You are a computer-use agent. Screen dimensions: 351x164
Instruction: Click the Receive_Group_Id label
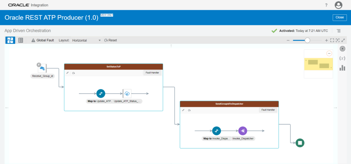pos(42,76)
